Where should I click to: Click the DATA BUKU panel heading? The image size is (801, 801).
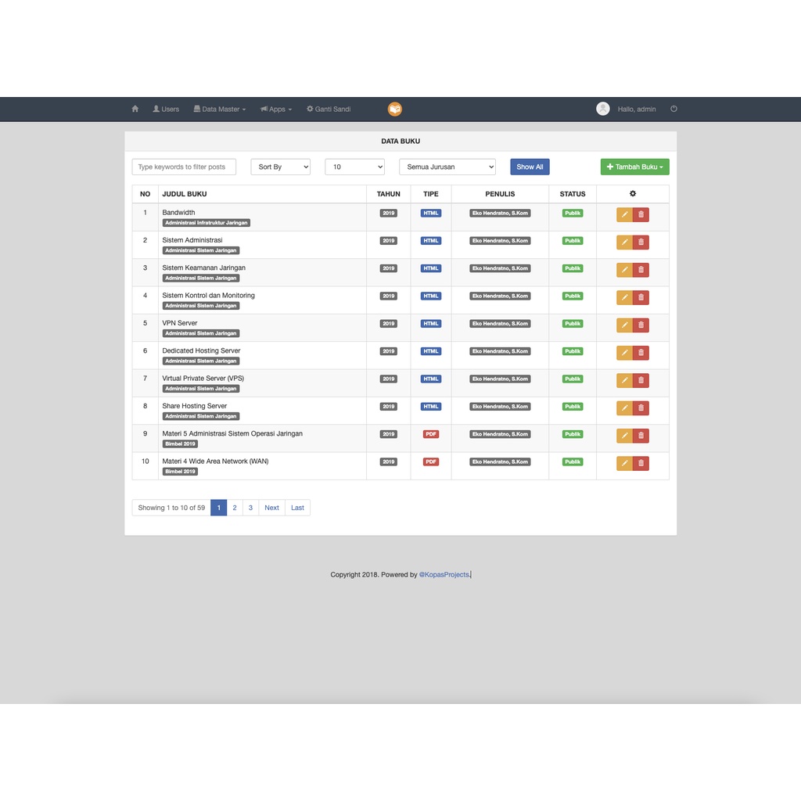point(400,141)
